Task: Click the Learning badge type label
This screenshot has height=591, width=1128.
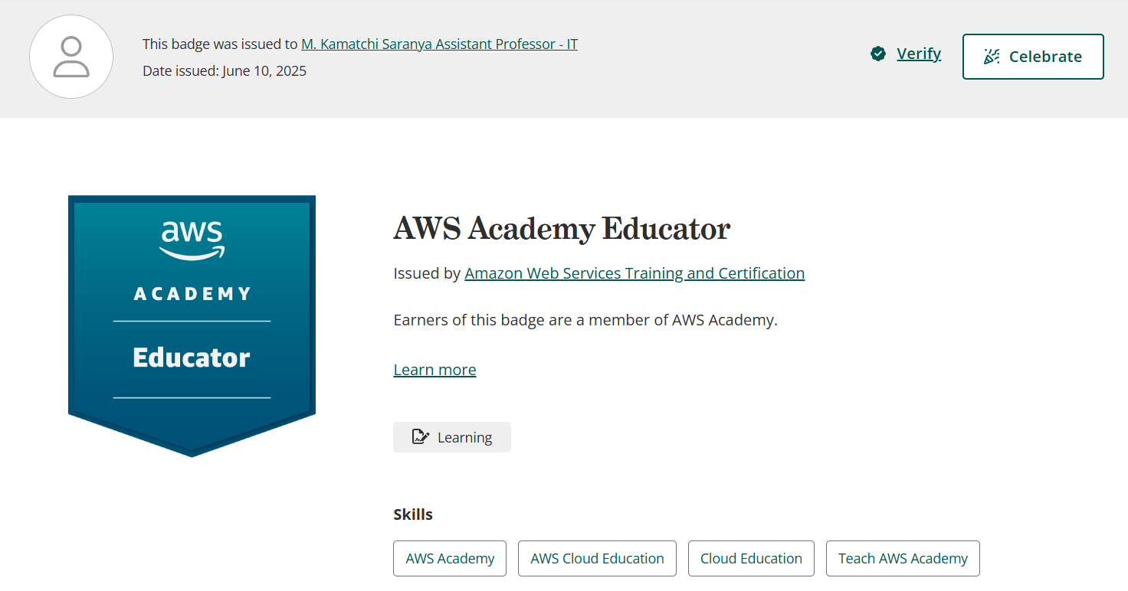Action: (464, 438)
